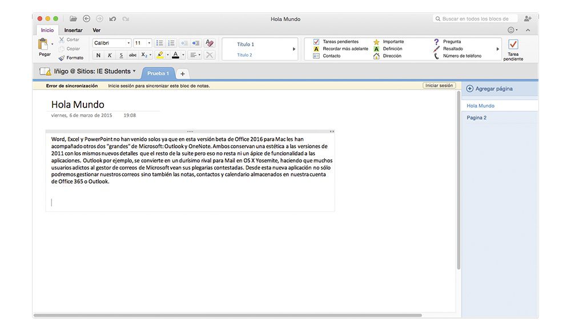This screenshot has width=571, height=336.
Task: Click the share notebook person icon
Action: point(528,19)
